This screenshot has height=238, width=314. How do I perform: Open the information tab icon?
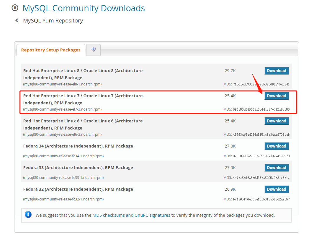click(x=93, y=49)
